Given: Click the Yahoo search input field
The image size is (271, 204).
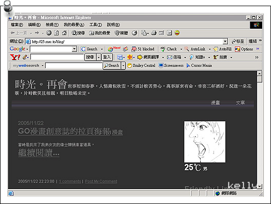Looking at the screenshot, I should click(57, 57).
